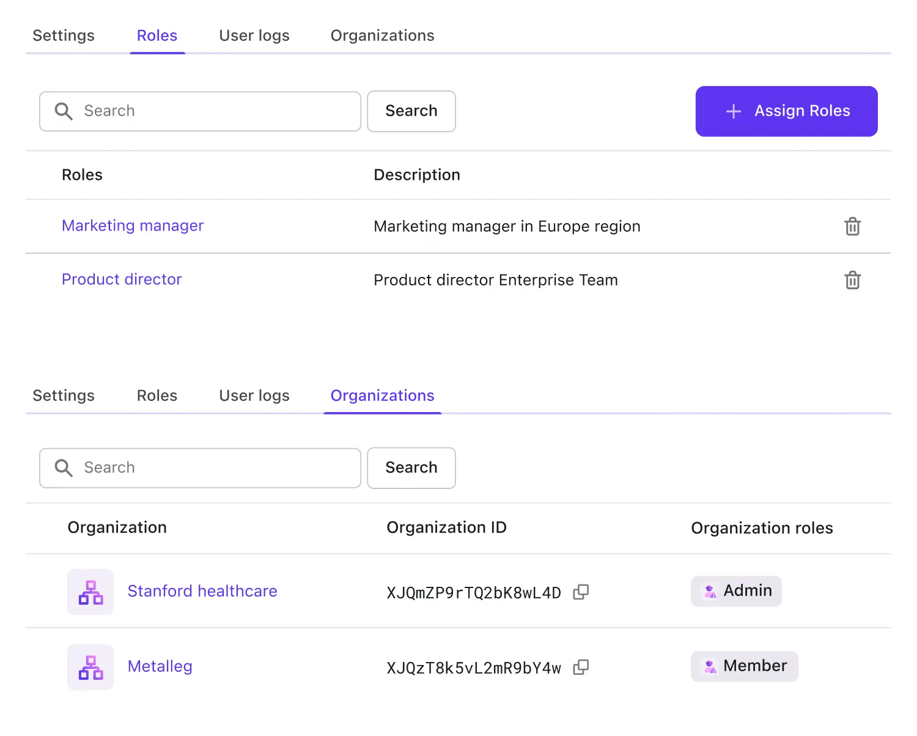Screen dimensions: 917x736
Task: Open the Settings tab in the top panel
Action: (x=64, y=35)
